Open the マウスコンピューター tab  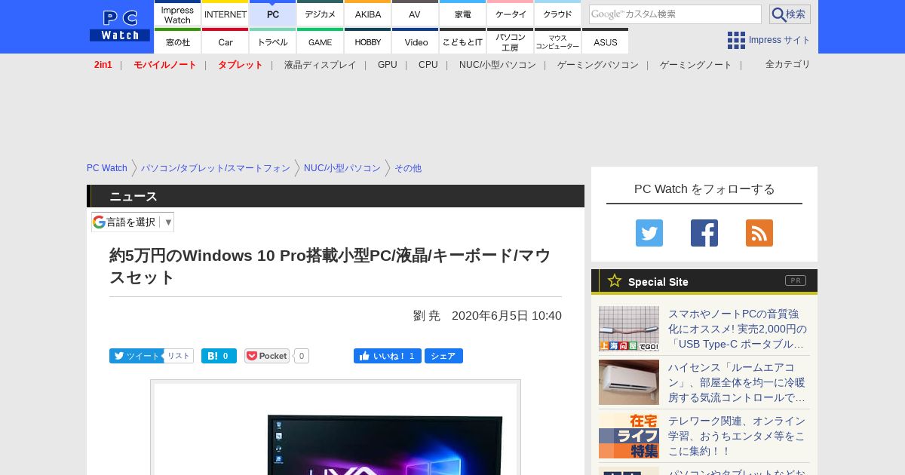click(558, 41)
